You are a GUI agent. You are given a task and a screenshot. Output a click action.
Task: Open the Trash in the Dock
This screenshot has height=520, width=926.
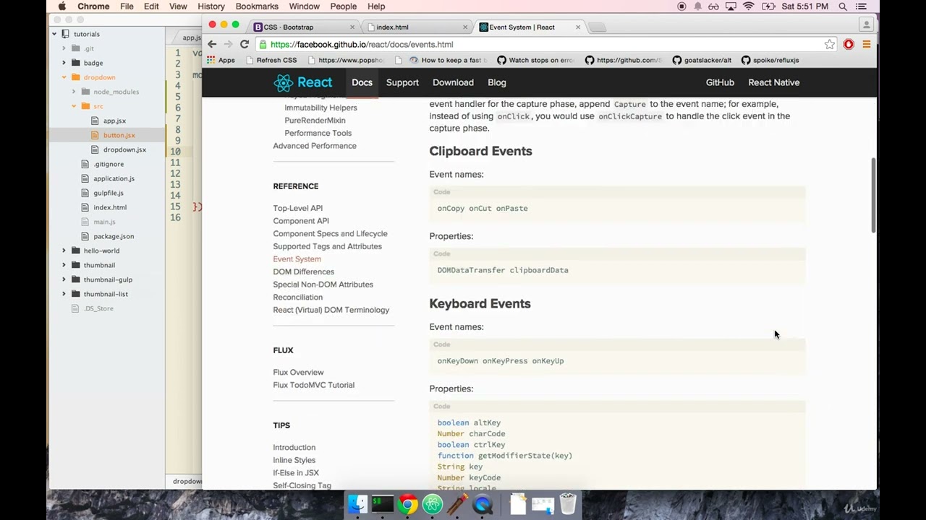[x=568, y=504]
